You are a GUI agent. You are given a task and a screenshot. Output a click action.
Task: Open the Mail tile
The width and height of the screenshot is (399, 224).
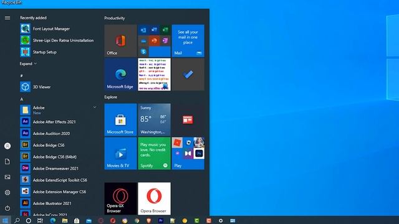[188, 40]
